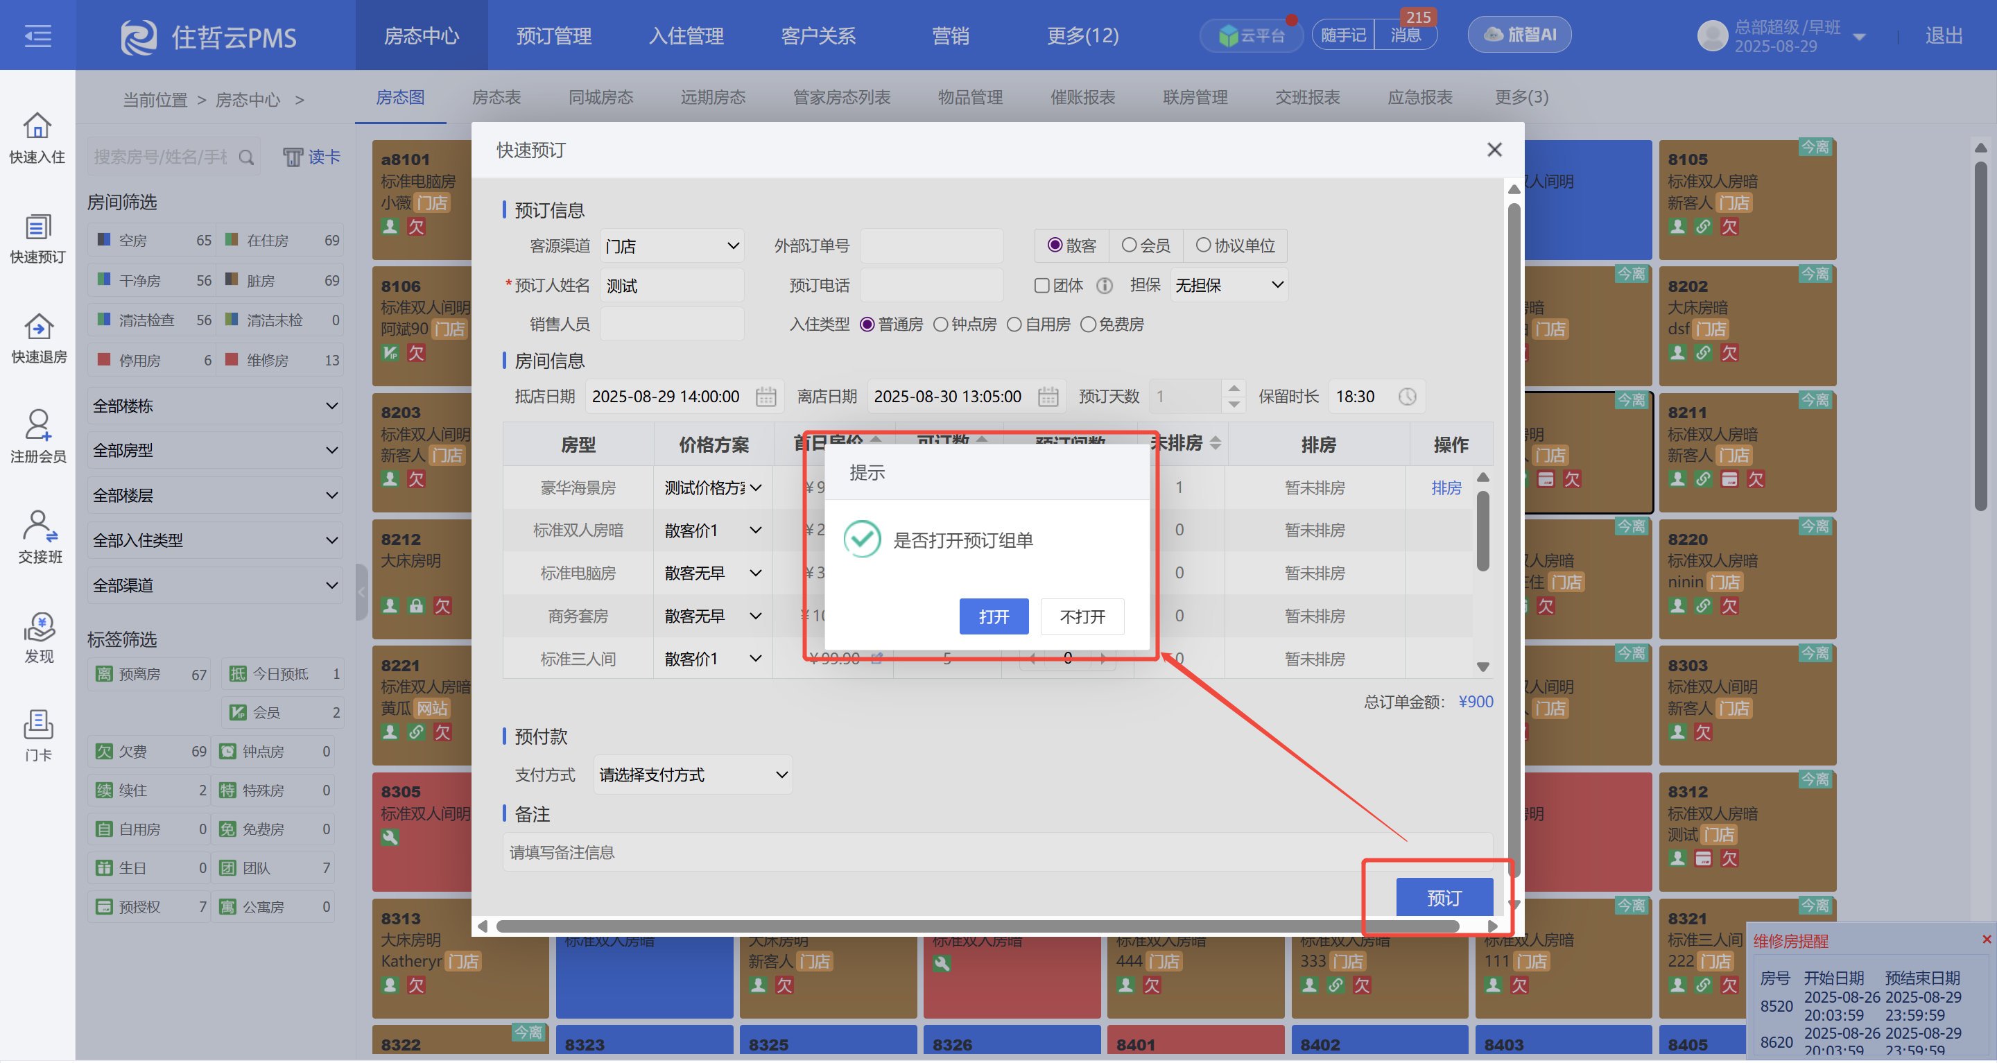Screen dimensions: 1997x1063
Task: Expand the 全部渠道 filter dropdown
Action: click(x=215, y=585)
